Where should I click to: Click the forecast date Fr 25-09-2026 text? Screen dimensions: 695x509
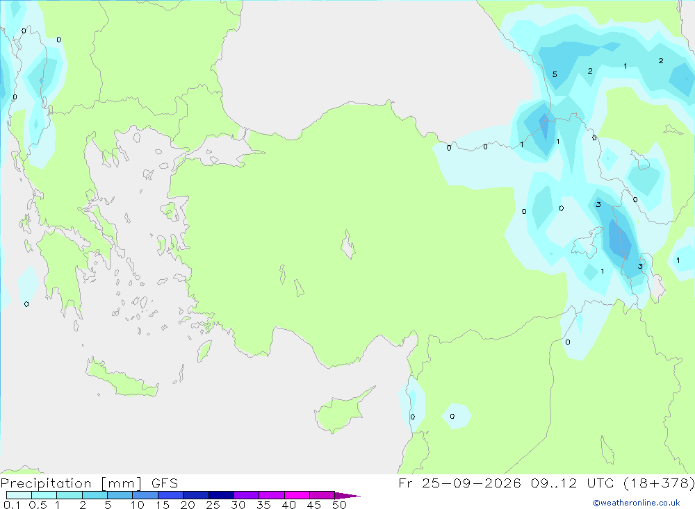pos(459,483)
